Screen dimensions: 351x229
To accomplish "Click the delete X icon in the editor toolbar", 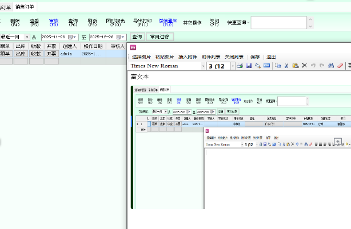I will coord(304,66).
